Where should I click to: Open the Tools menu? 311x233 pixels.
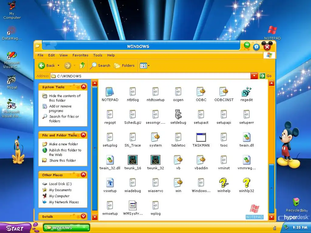coord(97,55)
